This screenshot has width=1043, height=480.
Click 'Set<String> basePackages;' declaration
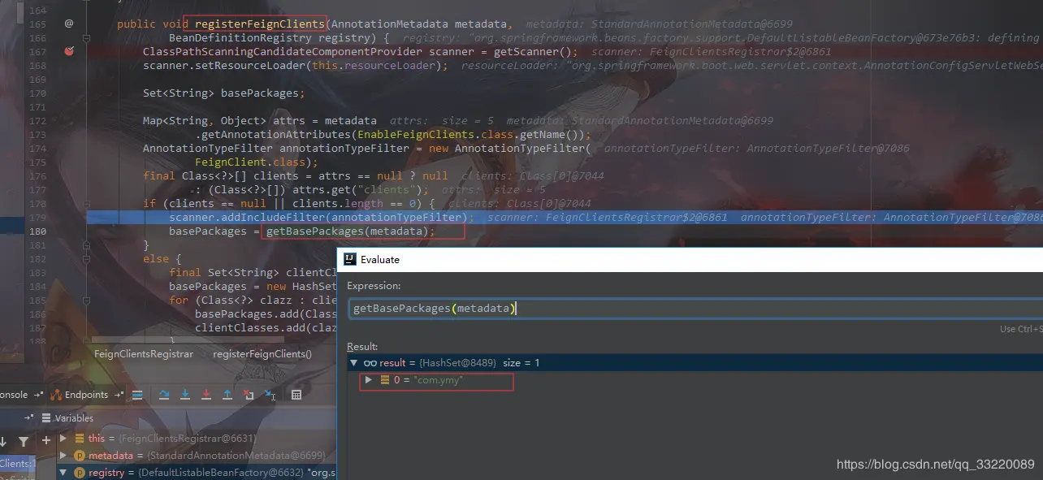223,93
